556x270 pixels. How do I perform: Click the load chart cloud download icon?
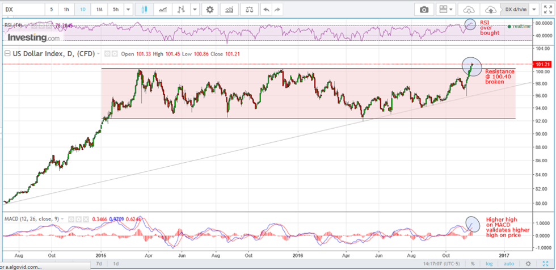(469, 10)
